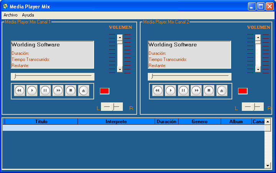Screen dimensions: 276x173
Task: Open the Ayuda menu
Action: click(28, 15)
